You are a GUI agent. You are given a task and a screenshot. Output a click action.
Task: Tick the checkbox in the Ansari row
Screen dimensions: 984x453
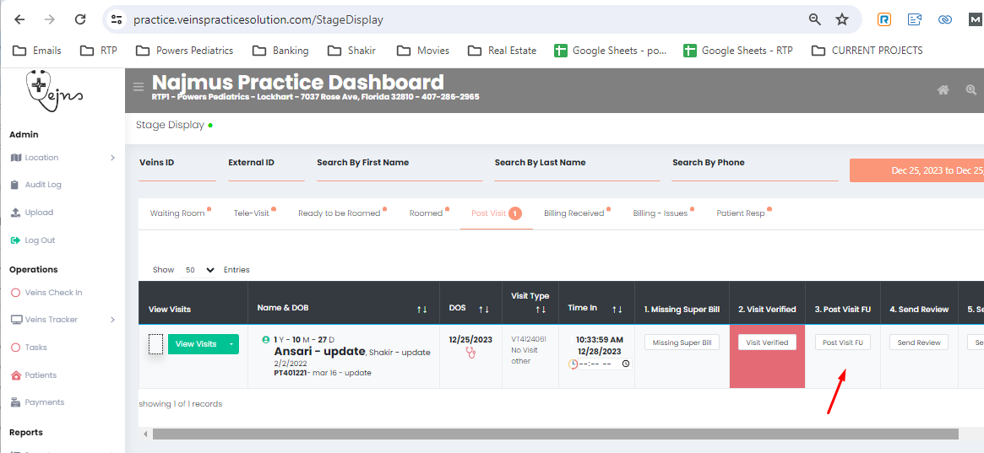coord(155,344)
